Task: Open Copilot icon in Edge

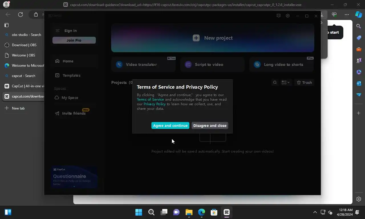Action: (x=359, y=15)
